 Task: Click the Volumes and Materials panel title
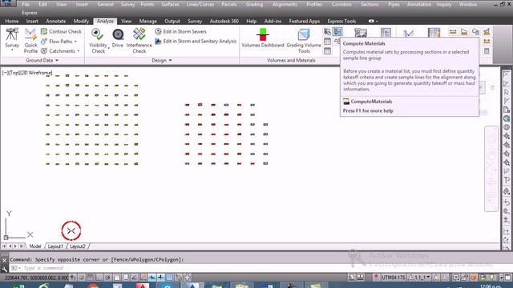click(291, 61)
